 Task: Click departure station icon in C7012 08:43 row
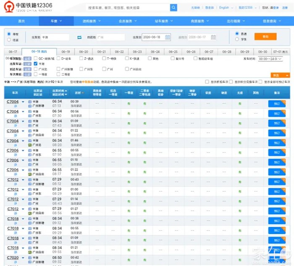[x=30, y=199]
